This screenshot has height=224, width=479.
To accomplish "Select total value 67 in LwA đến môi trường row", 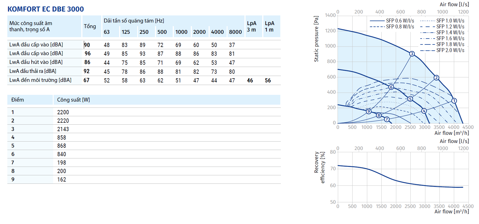I will pos(86,80).
